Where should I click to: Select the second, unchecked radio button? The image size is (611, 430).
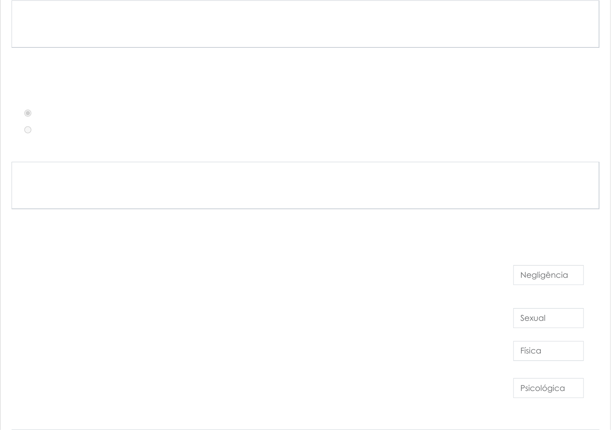28,130
